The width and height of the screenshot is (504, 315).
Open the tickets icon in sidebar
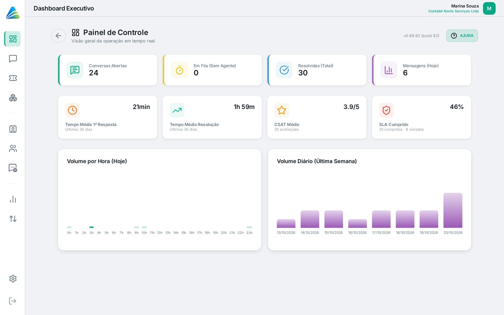tap(13, 78)
